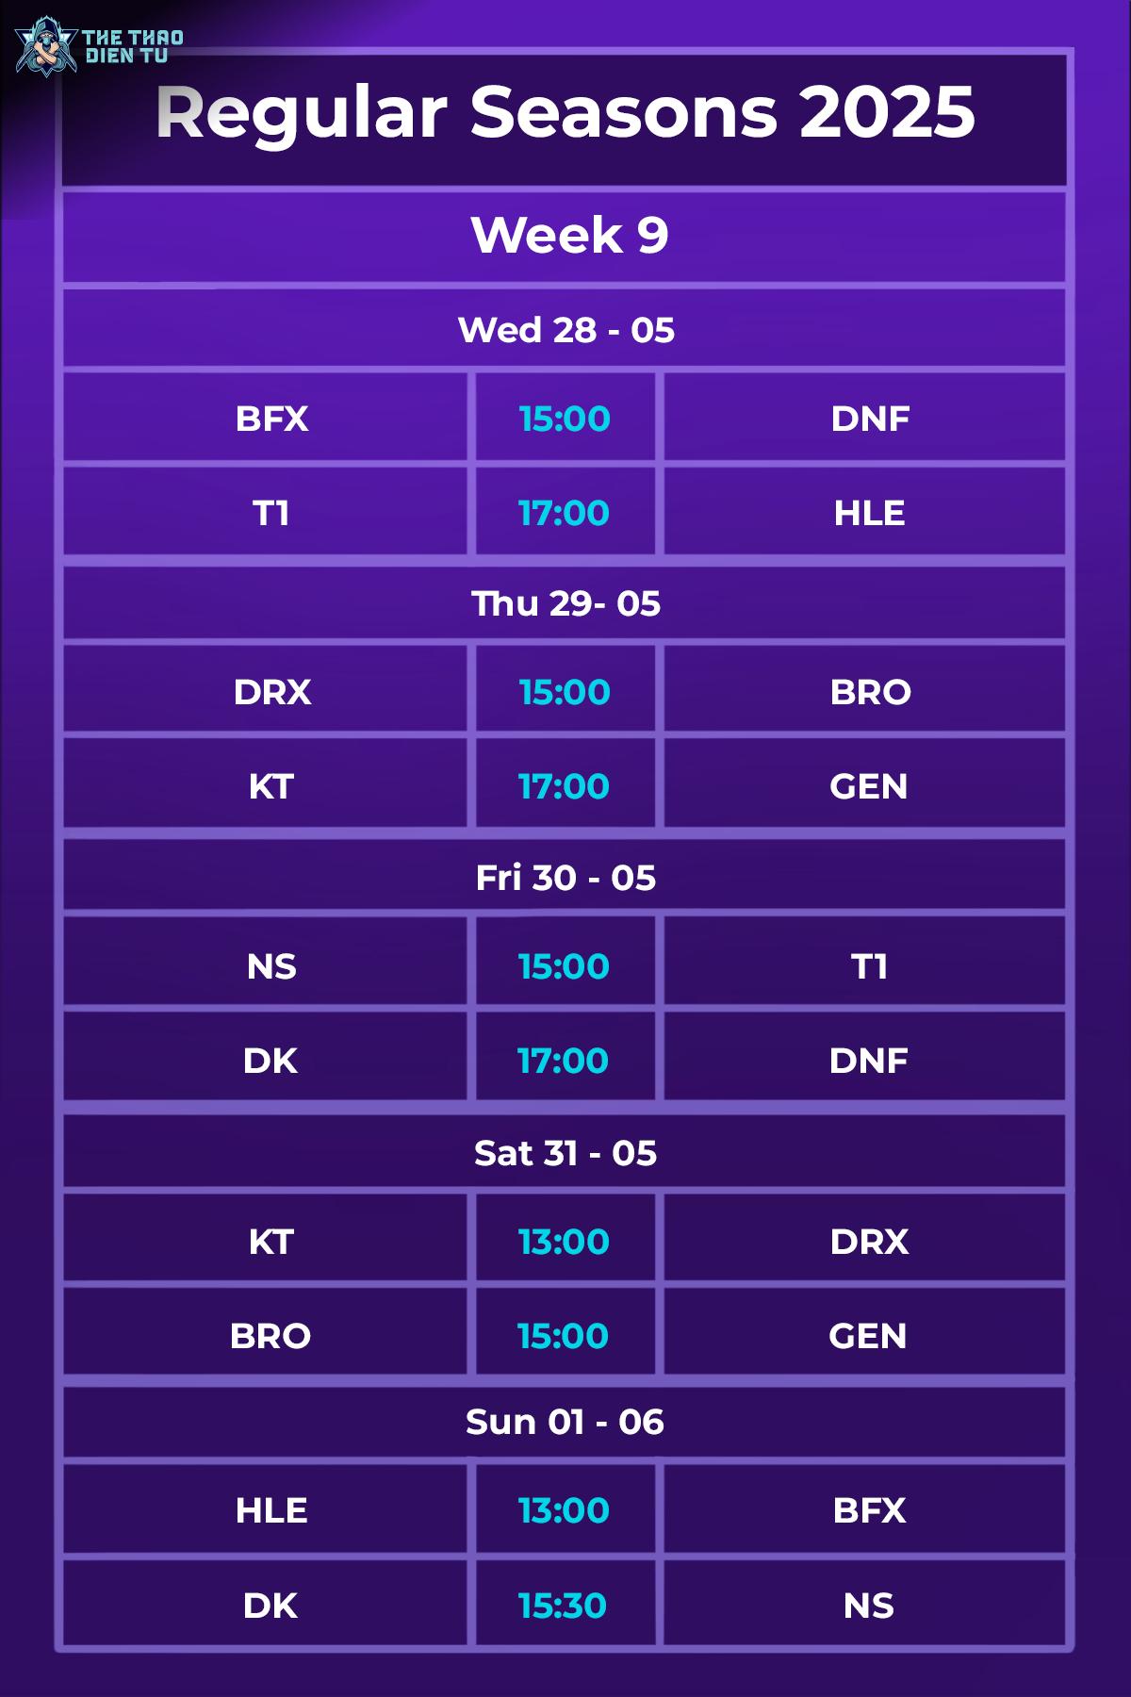Select the Regular Seasons 2025 title
The height and width of the screenshot is (1697, 1131).
click(x=565, y=112)
